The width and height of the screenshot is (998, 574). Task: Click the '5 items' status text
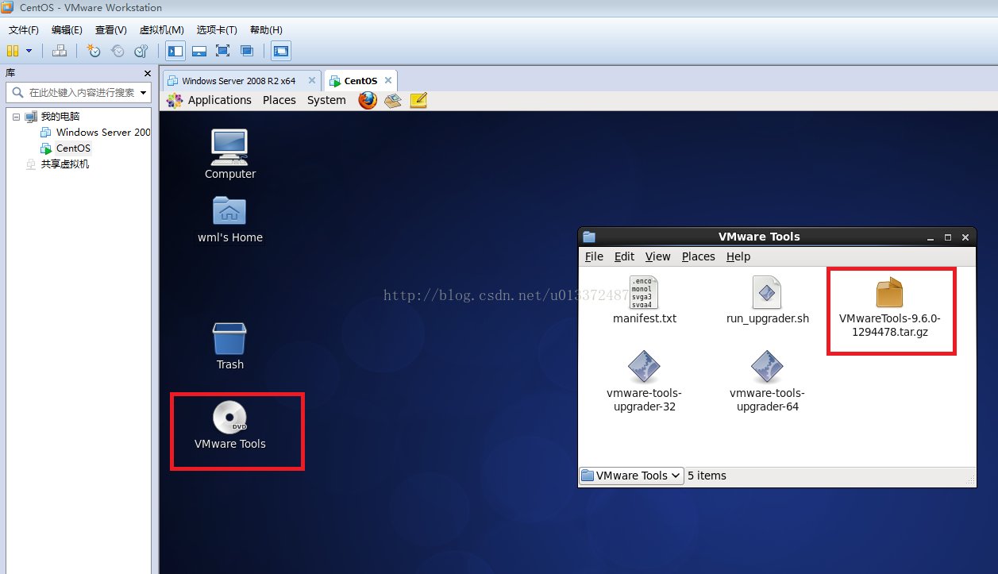707,476
